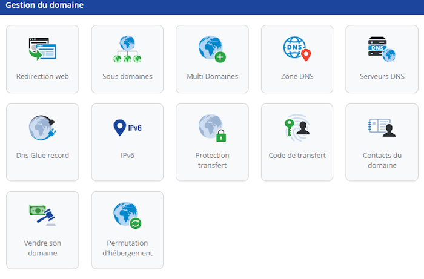Select the "Multi Domaines" label
Image resolution: width=424 pixels, height=279 pixels.
[x=212, y=76]
